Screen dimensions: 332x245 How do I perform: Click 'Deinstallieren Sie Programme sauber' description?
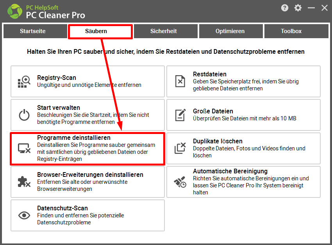96,152
